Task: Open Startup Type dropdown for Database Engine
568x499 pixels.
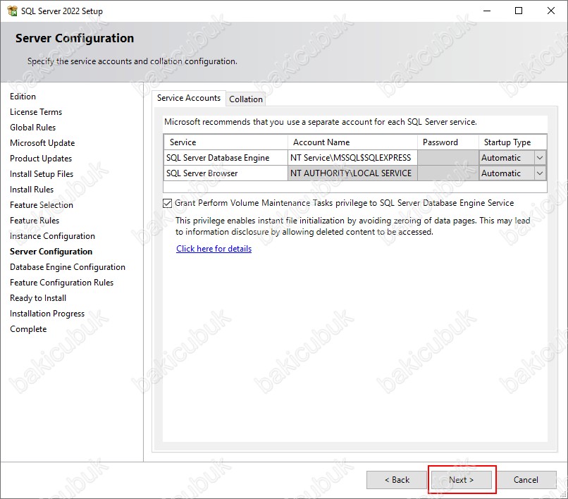Action: pos(539,158)
